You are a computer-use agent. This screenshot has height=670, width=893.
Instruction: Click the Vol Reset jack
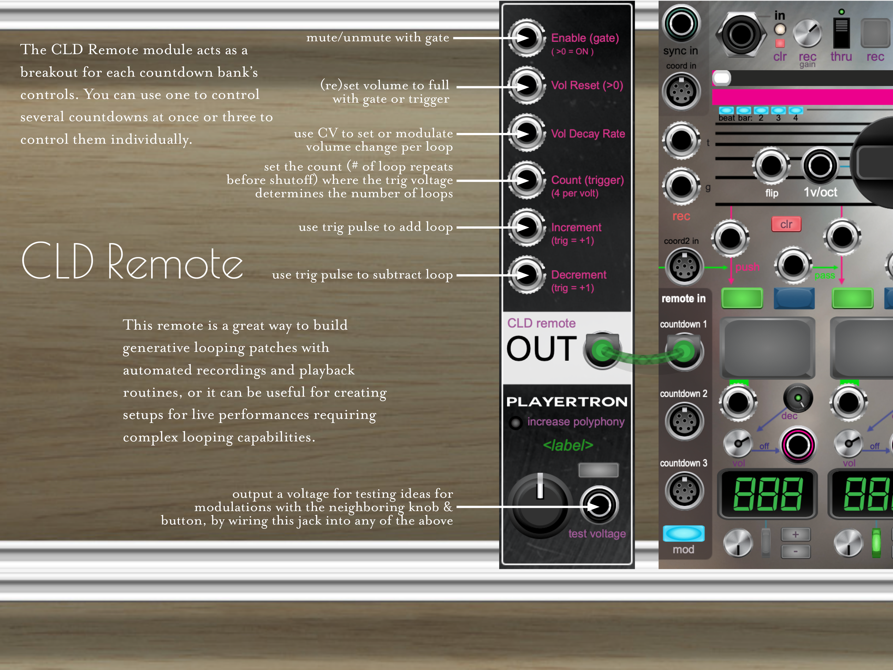point(526,85)
